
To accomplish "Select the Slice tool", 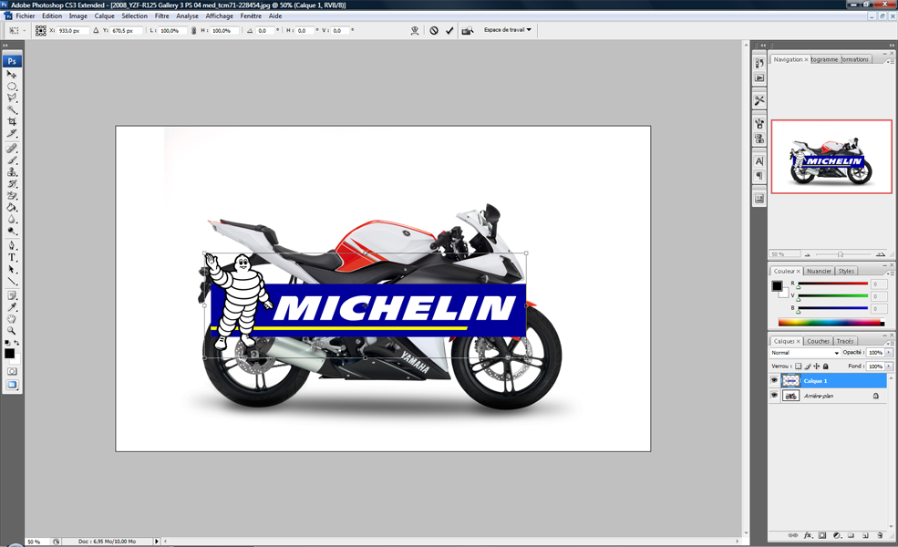I will pyautogui.click(x=12, y=133).
